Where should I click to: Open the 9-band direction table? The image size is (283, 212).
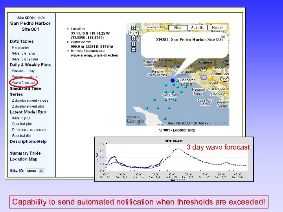(25, 59)
